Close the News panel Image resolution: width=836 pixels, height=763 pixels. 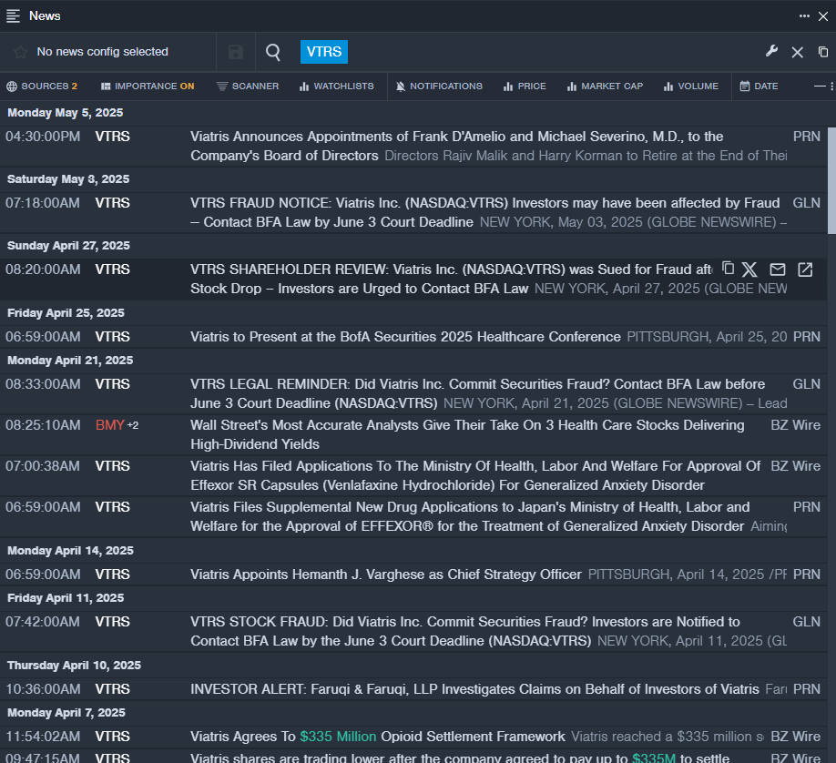point(823,16)
